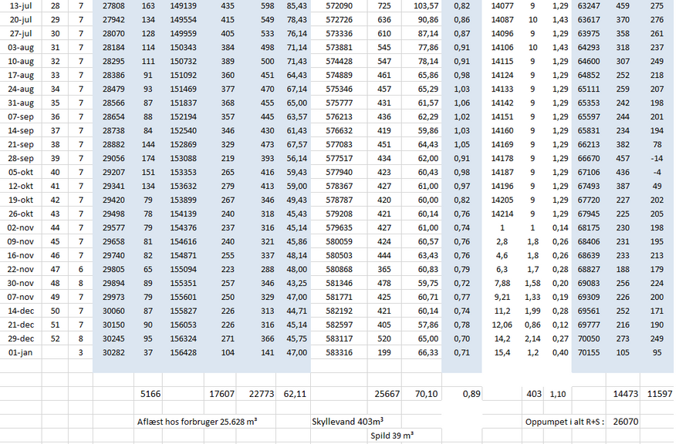Viewport: 679px width, 444px height.
Task: Select week number 47 cell
Action: click(55, 269)
